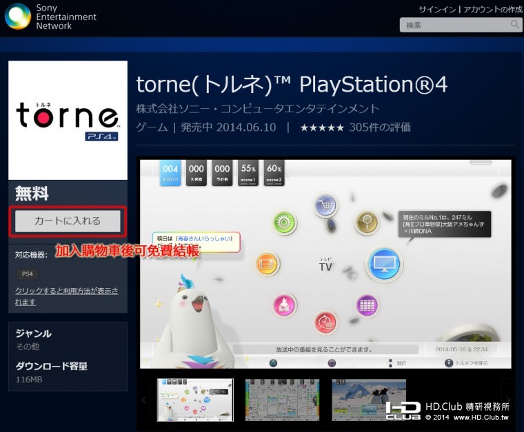Click the PS4 device badge
Viewport: 524px width, 432px height.
click(x=28, y=274)
